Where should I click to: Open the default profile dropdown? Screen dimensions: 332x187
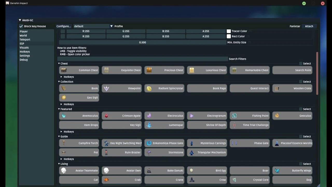[x=93, y=26]
